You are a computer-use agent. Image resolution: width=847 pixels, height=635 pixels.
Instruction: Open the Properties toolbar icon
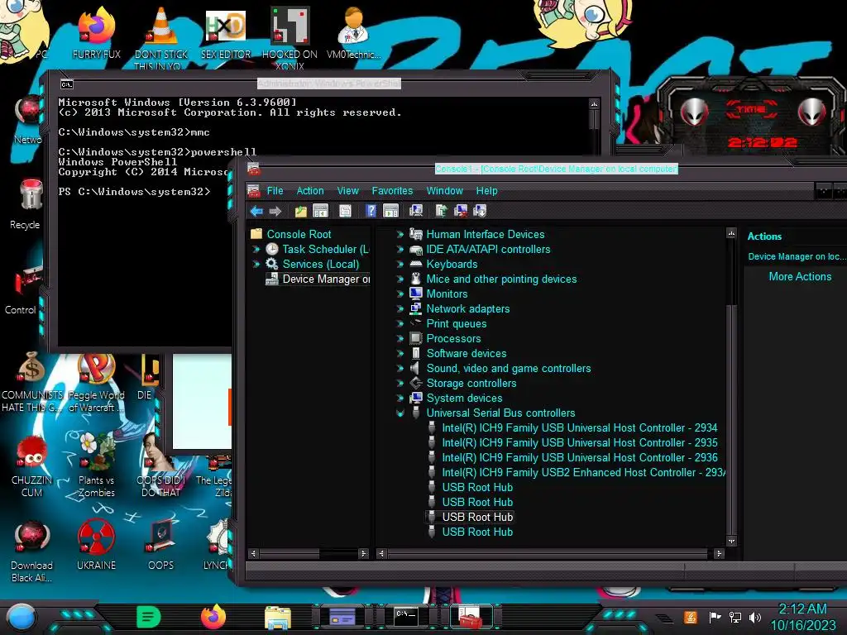tap(345, 211)
